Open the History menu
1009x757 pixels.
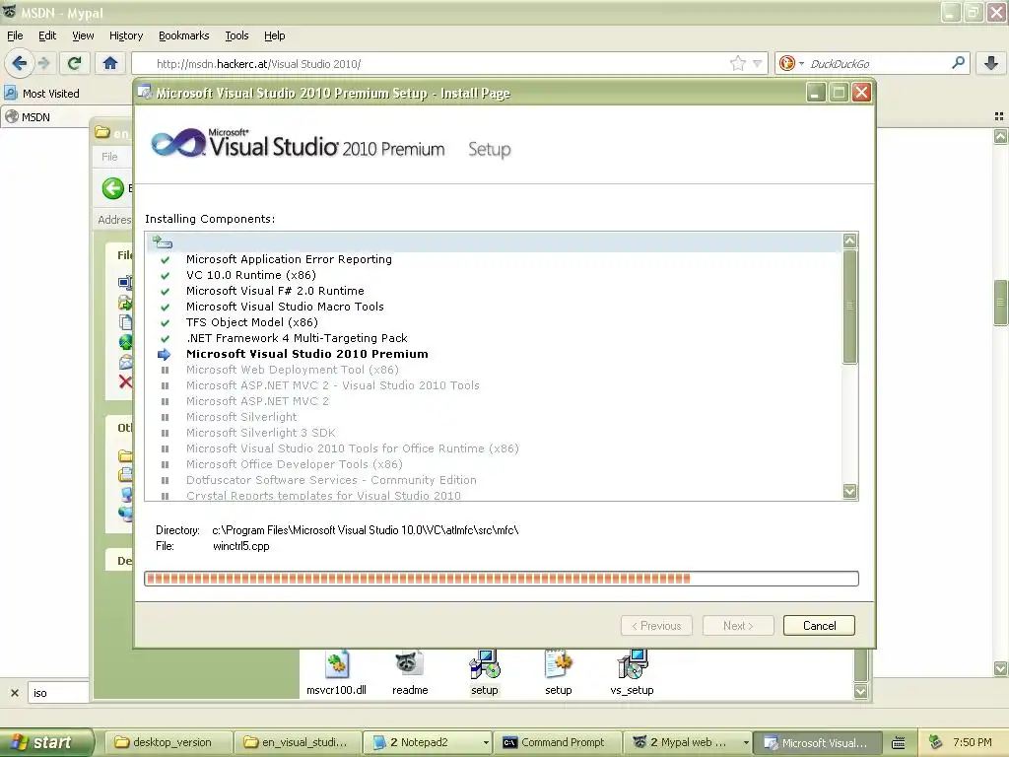(125, 35)
